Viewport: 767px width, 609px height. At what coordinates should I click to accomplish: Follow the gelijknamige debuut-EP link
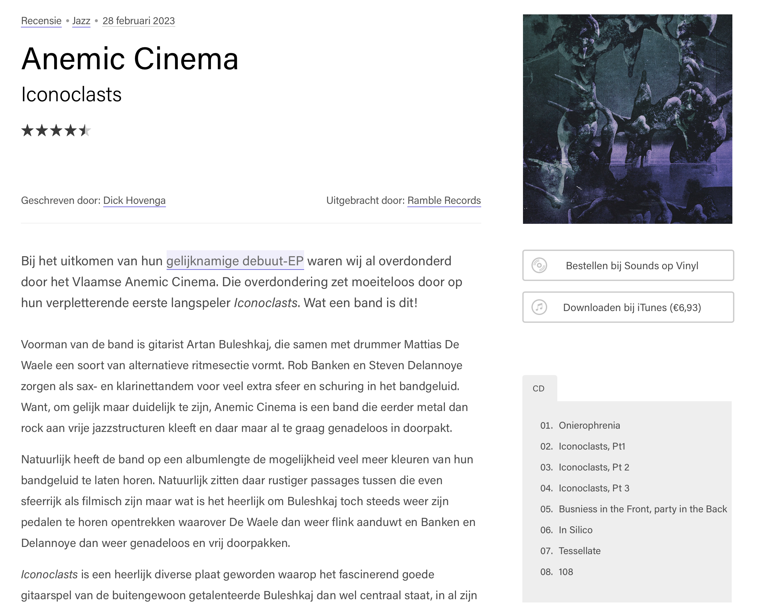point(235,261)
